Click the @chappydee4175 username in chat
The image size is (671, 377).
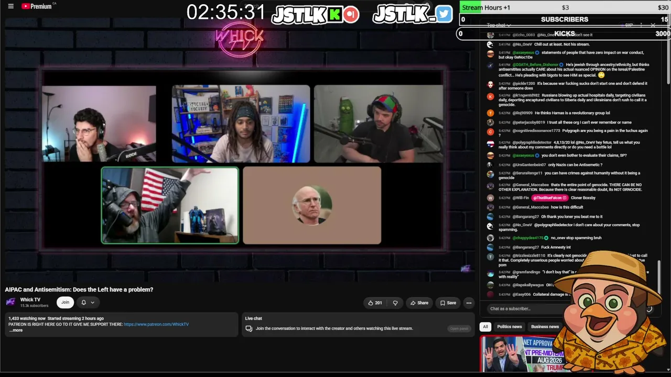[528, 238]
